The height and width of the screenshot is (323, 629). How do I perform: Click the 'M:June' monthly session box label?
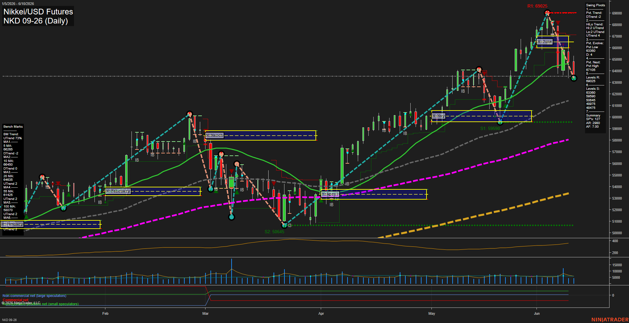544,42
